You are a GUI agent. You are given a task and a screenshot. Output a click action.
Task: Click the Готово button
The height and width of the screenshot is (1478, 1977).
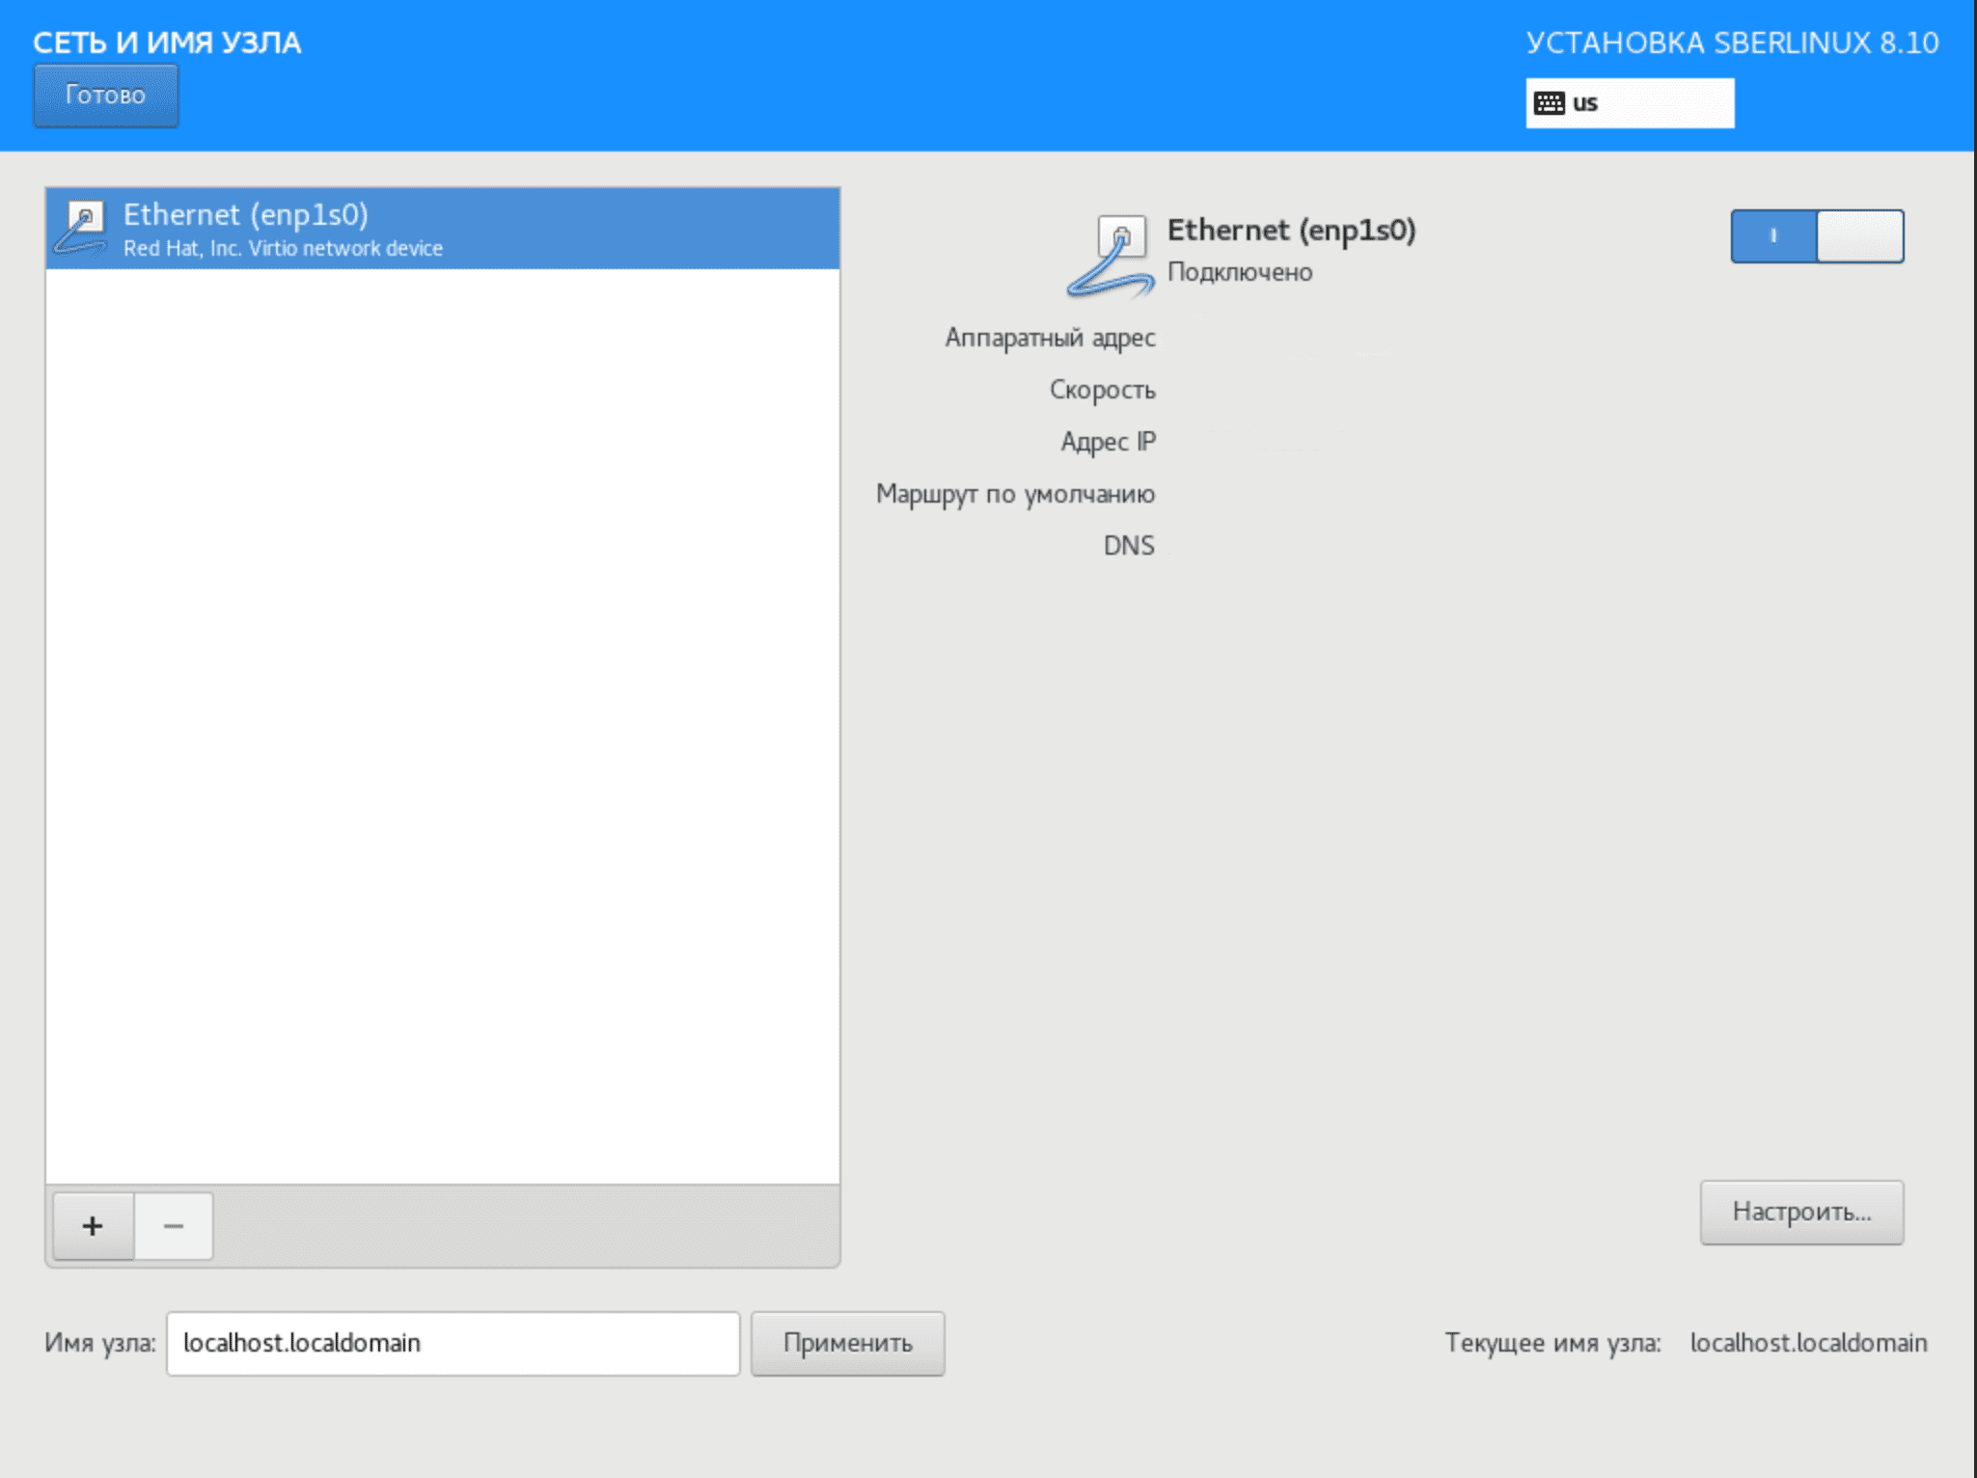pos(105,96)
